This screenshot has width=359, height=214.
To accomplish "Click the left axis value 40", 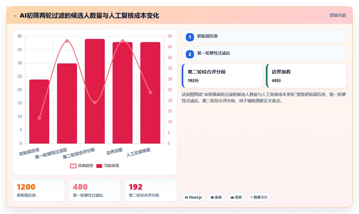I will pyautogui.click(x=20, y=36).
